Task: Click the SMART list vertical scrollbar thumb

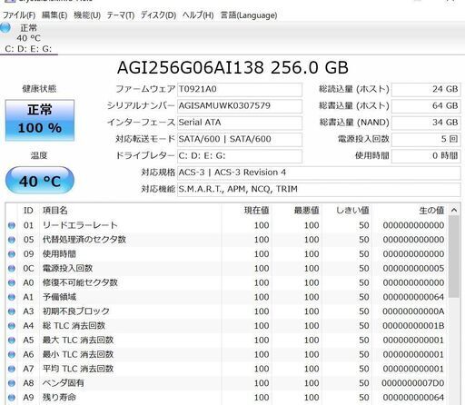Action: [454, 257]
